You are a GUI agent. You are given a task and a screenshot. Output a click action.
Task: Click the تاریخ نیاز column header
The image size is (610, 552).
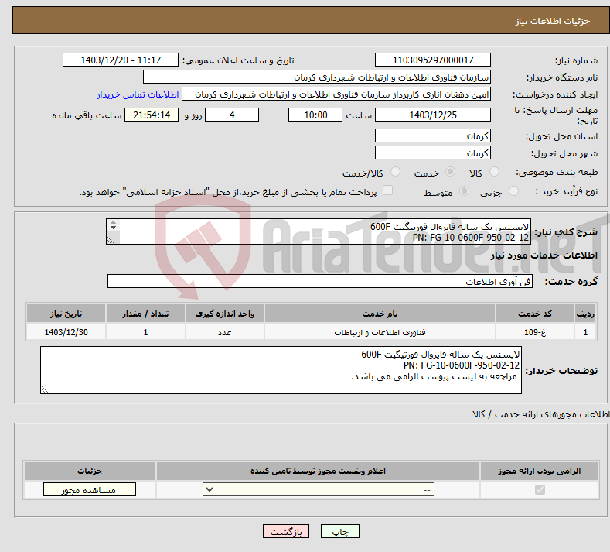[x=66, y=314]
